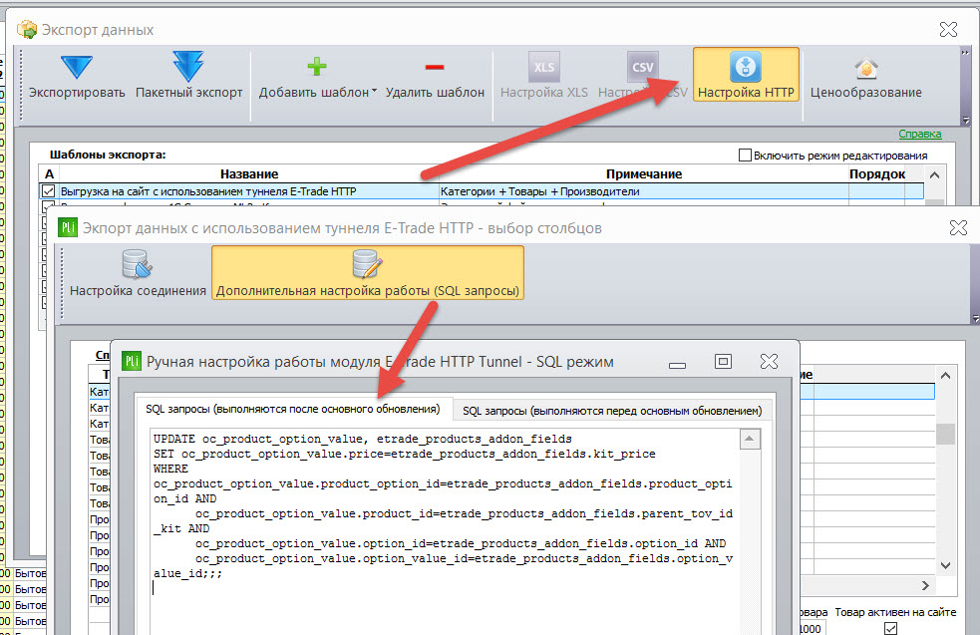
Task: Click the Экспортировать toolbar icon
Action: click(x=77, y=76)
